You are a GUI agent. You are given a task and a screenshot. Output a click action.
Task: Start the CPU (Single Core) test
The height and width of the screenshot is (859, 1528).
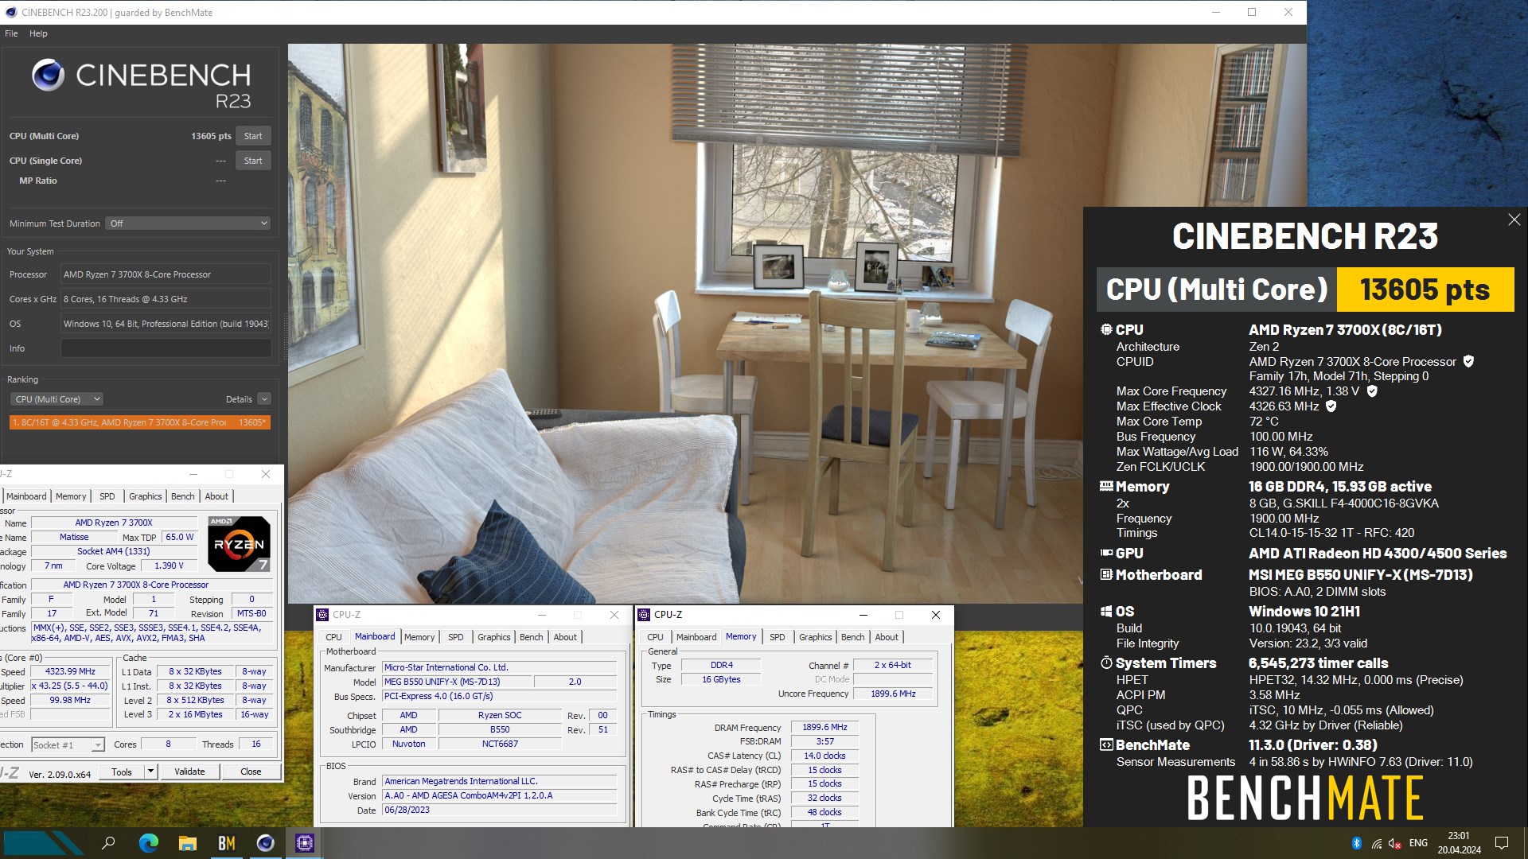pyautogui.click(x=253, y=161)
